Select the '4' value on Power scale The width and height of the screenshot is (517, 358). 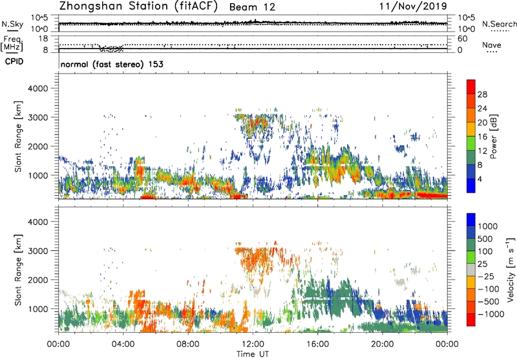(480, 180)
